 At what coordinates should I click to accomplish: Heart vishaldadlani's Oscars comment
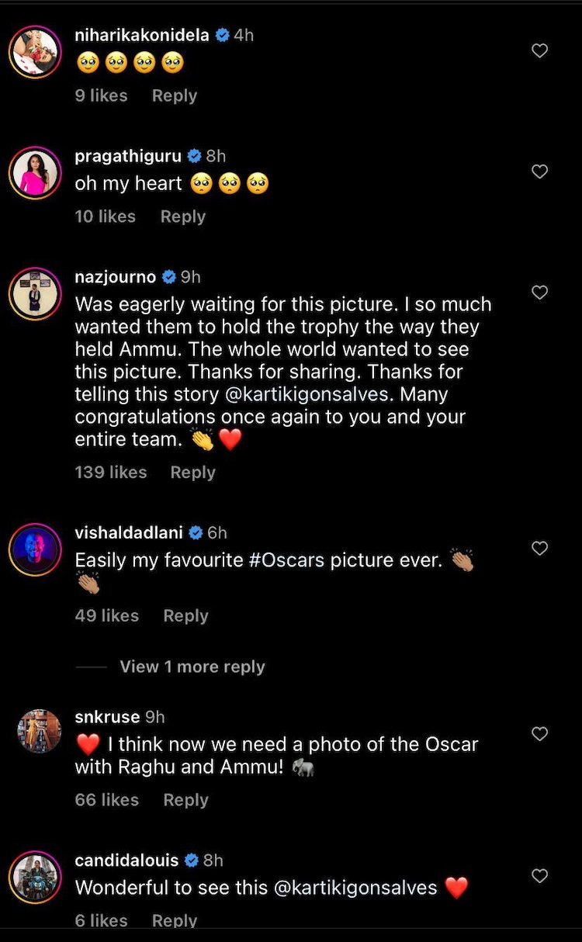click(539, 549)
